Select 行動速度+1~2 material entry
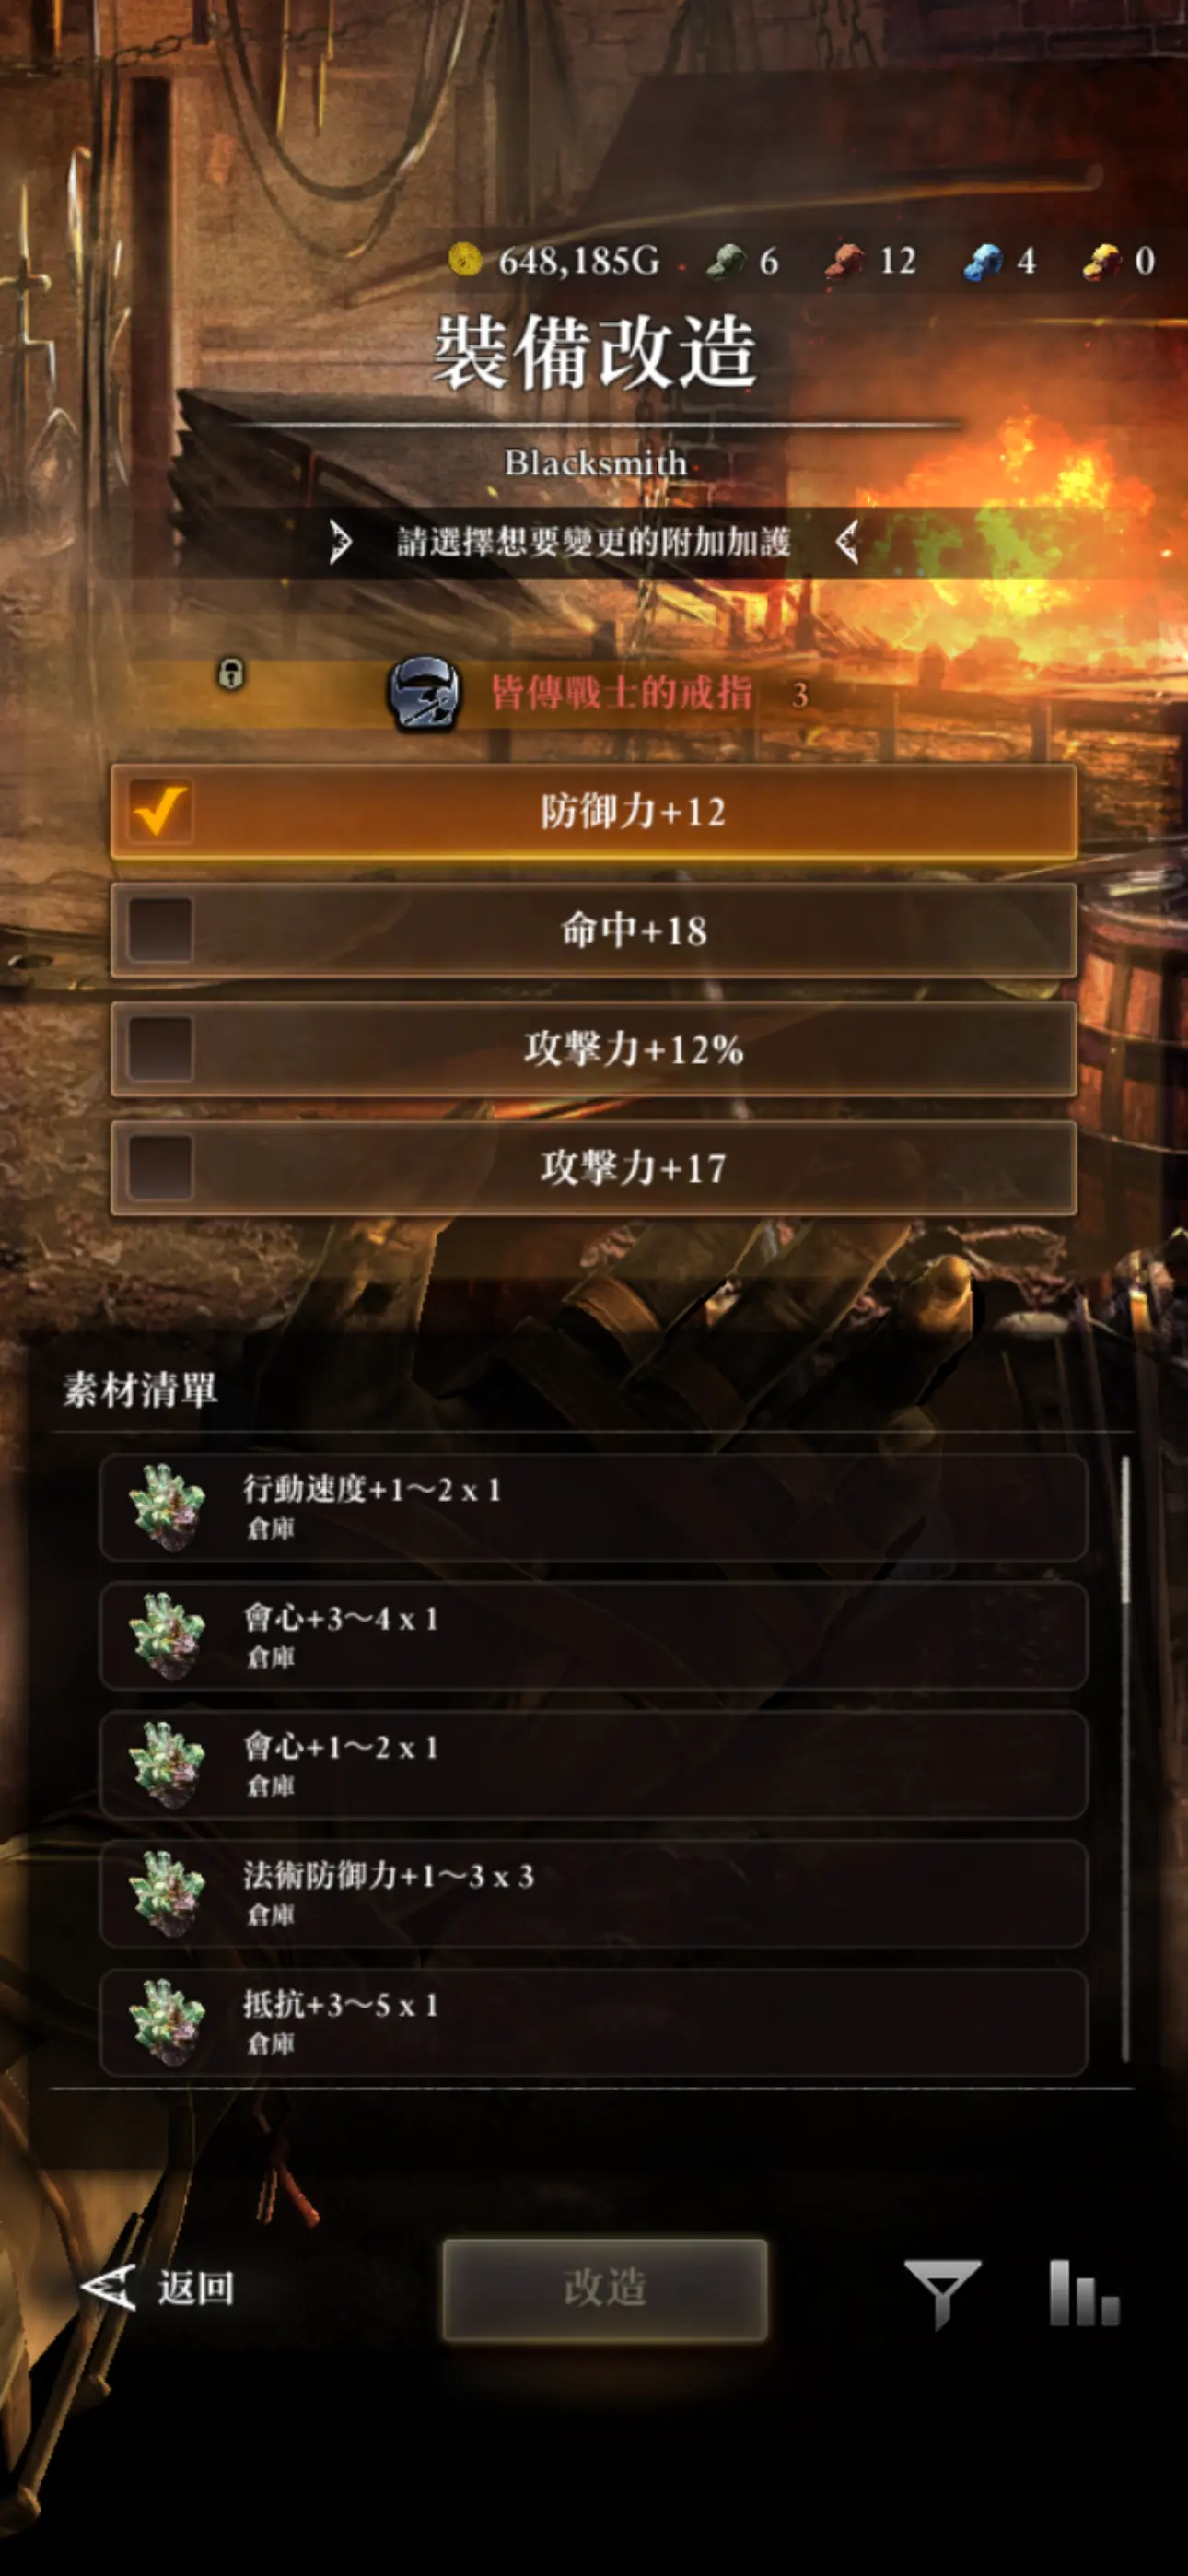The width and height of the screenshot is (1188, 2576). click(594, 1508)
